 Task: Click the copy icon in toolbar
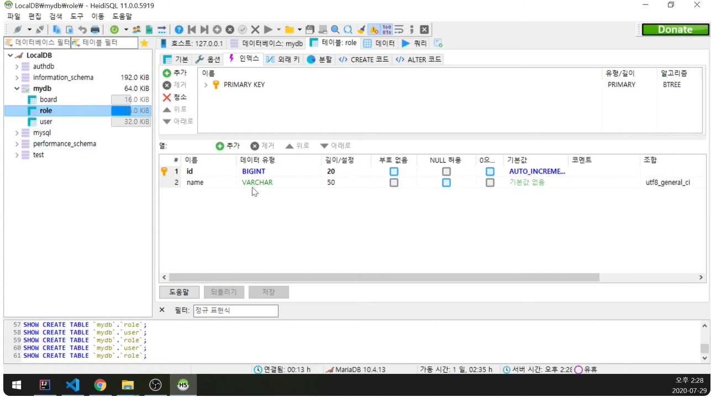click(x=56, y=29)
